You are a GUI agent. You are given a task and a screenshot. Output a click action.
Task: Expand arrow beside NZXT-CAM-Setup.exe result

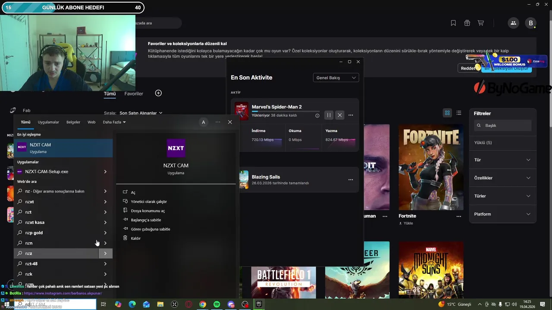105,171
